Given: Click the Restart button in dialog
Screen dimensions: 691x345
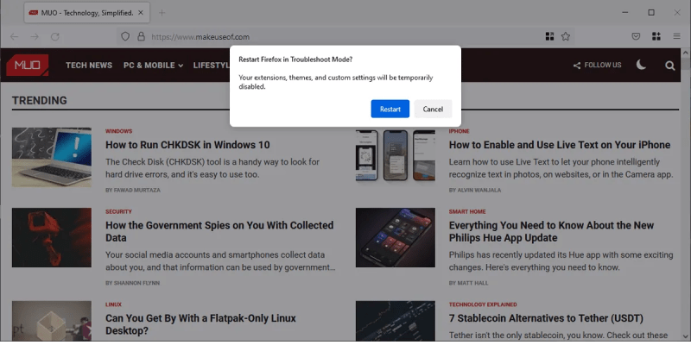Looking at the screenshot, I should pos(390,110).
